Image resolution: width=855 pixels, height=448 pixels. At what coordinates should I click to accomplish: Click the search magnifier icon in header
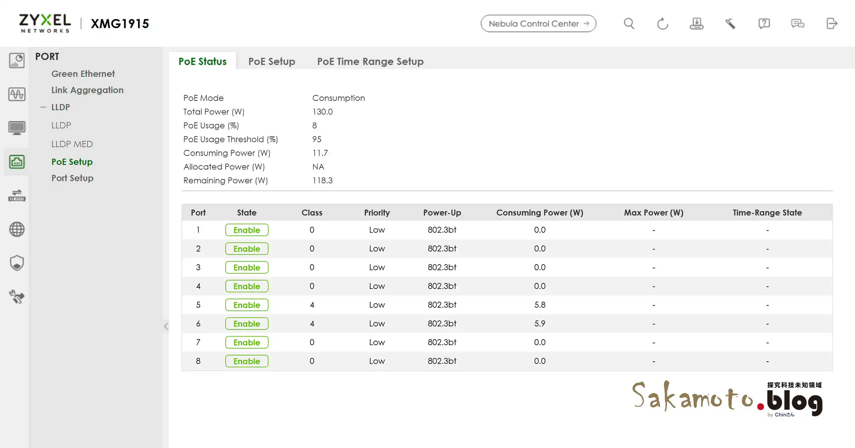click(629, 24)
